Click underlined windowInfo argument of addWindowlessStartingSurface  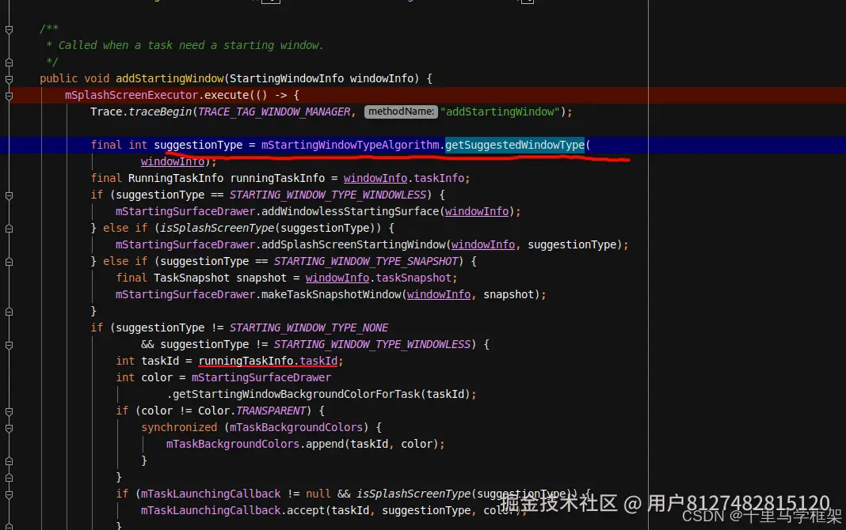pyautogui.click(x=477, y=211)
